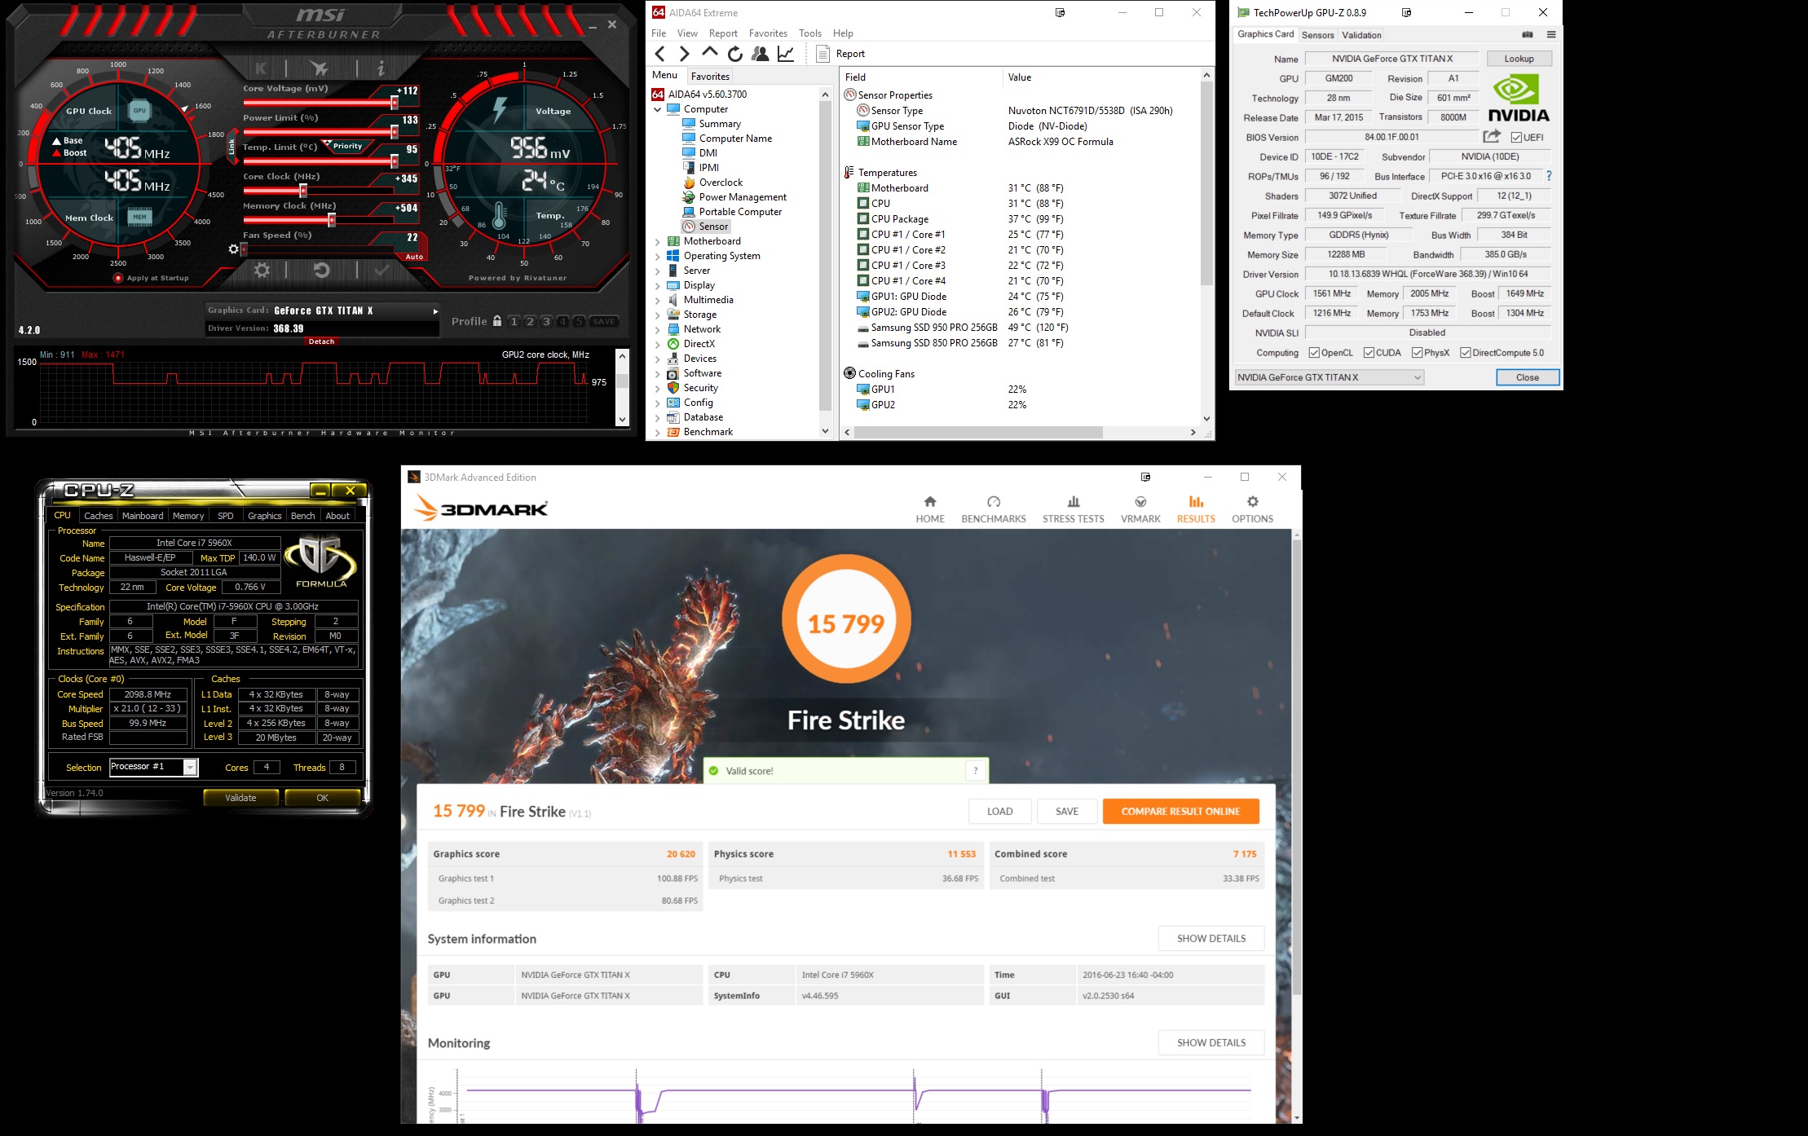
Task: Switch to the CPU-Z Memory tab
Action: 188,516
